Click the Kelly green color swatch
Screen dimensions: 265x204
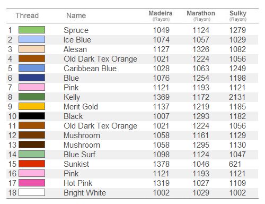[32, 97]
